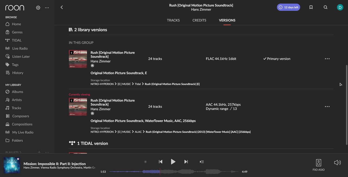Open the user profile avatar D
This screenshot has width=348, height=177.
pos(340,7)
